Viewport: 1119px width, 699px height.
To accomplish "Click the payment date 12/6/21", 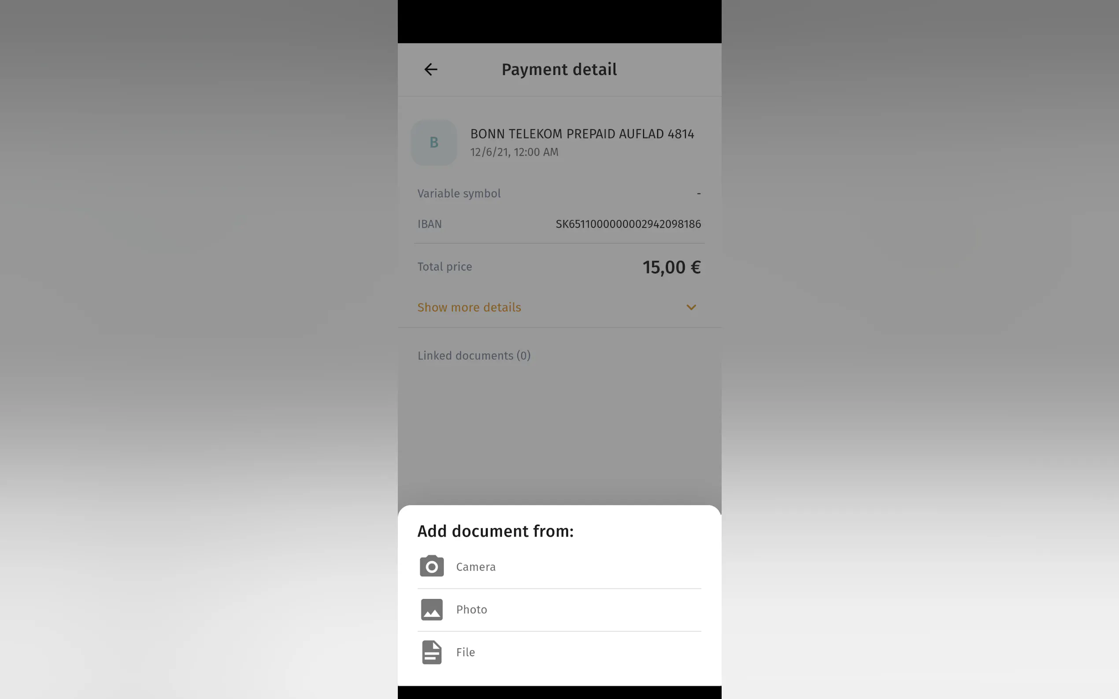I will [x=490, y=152].
